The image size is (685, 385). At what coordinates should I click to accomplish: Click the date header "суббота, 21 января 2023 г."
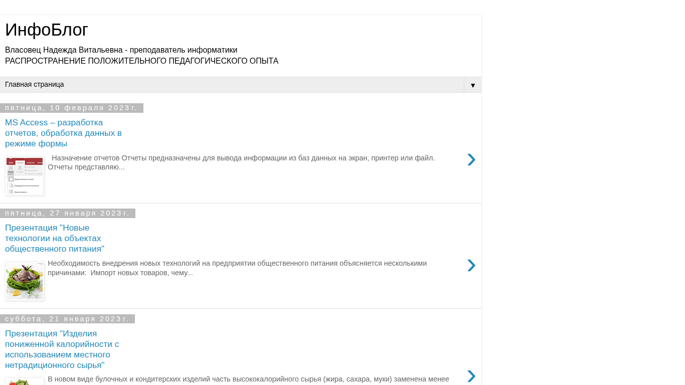tap(67, 319)
